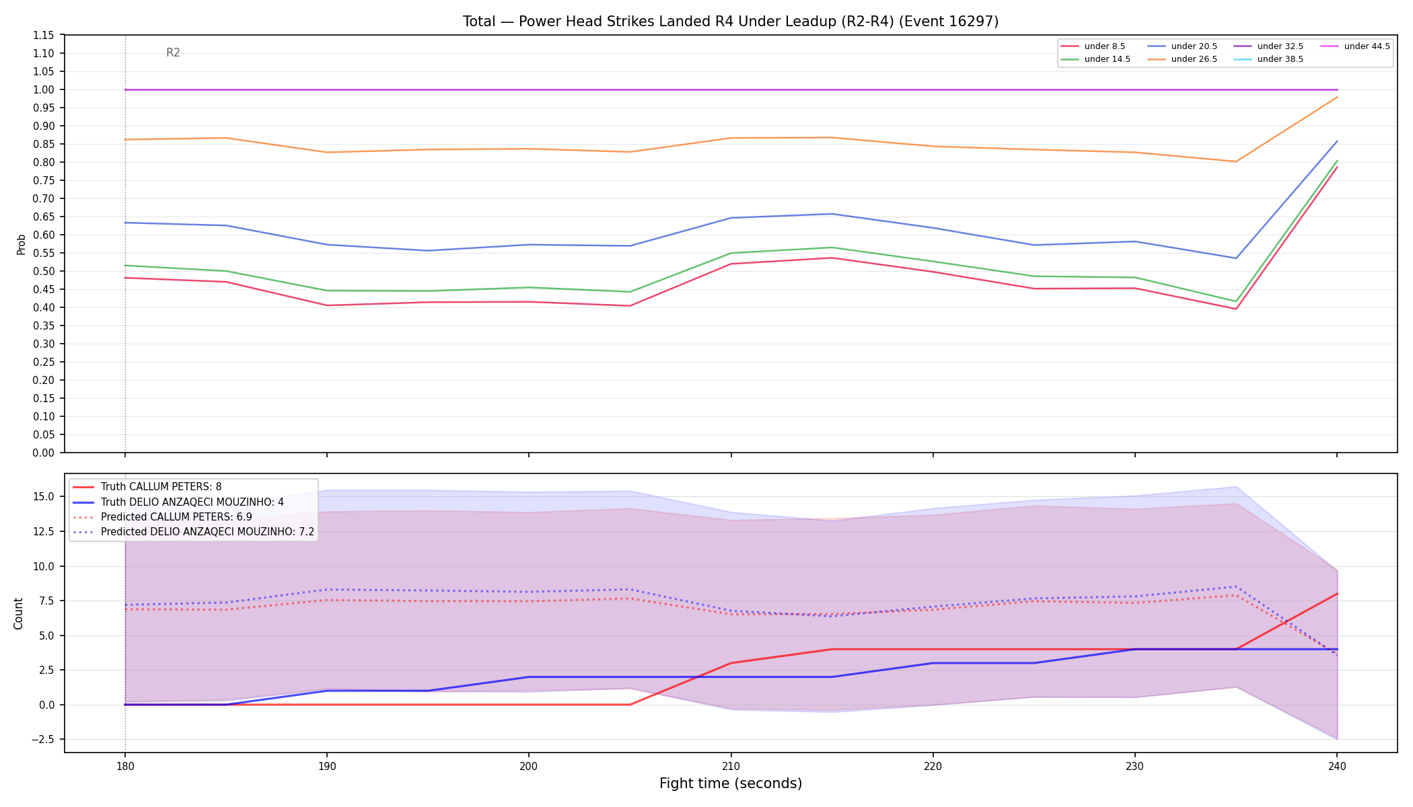This screenshot has width=1413, height=807.
Task: Click the 10.0 tick on Count axis
Action: click(x=44, y=566)
